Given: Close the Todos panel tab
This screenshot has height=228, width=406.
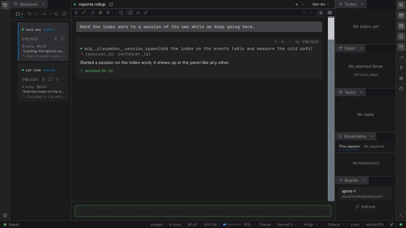Looking at the screenshot, I should pyautogui.click(x=362, y=4).
